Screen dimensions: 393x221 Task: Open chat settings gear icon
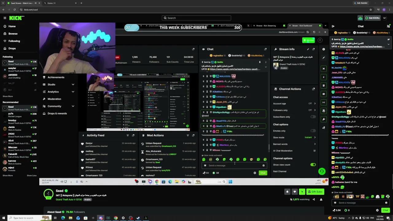(x=377, y=210)
